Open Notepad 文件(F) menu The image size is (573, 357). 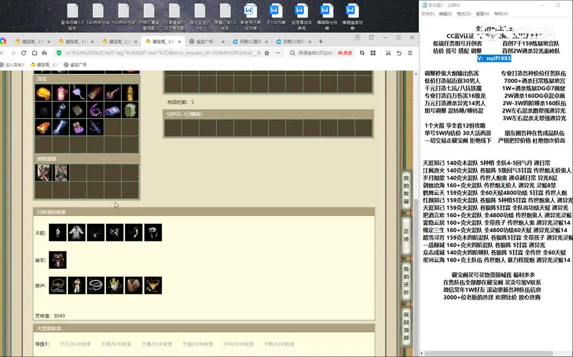point(428,14)
